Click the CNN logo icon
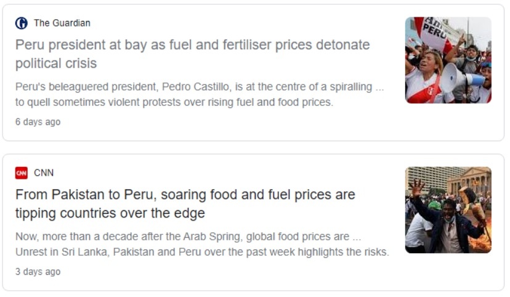This screenshot has height=297, width=510. (x=22, y=173)
